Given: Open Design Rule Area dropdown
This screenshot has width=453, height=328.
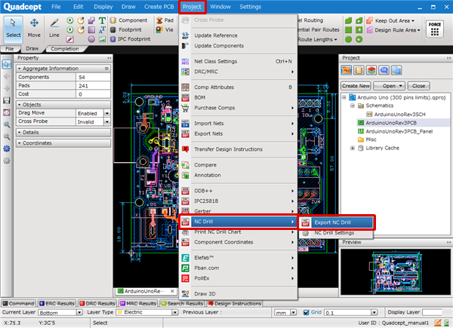Looking at the screenshot, I should [393, 30].
